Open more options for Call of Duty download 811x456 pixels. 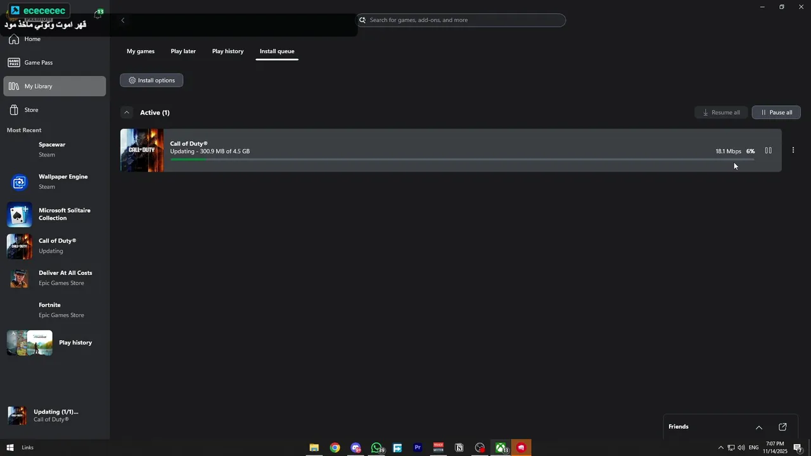[x=793, y=151]
